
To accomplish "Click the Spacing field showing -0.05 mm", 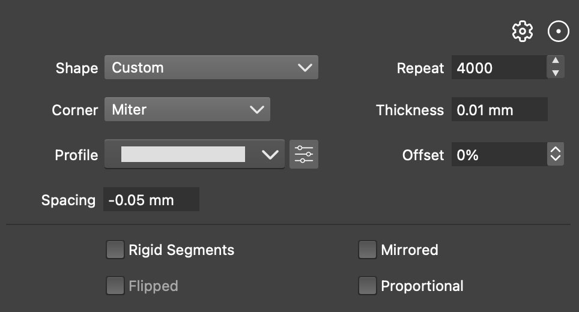I will 151,199.
